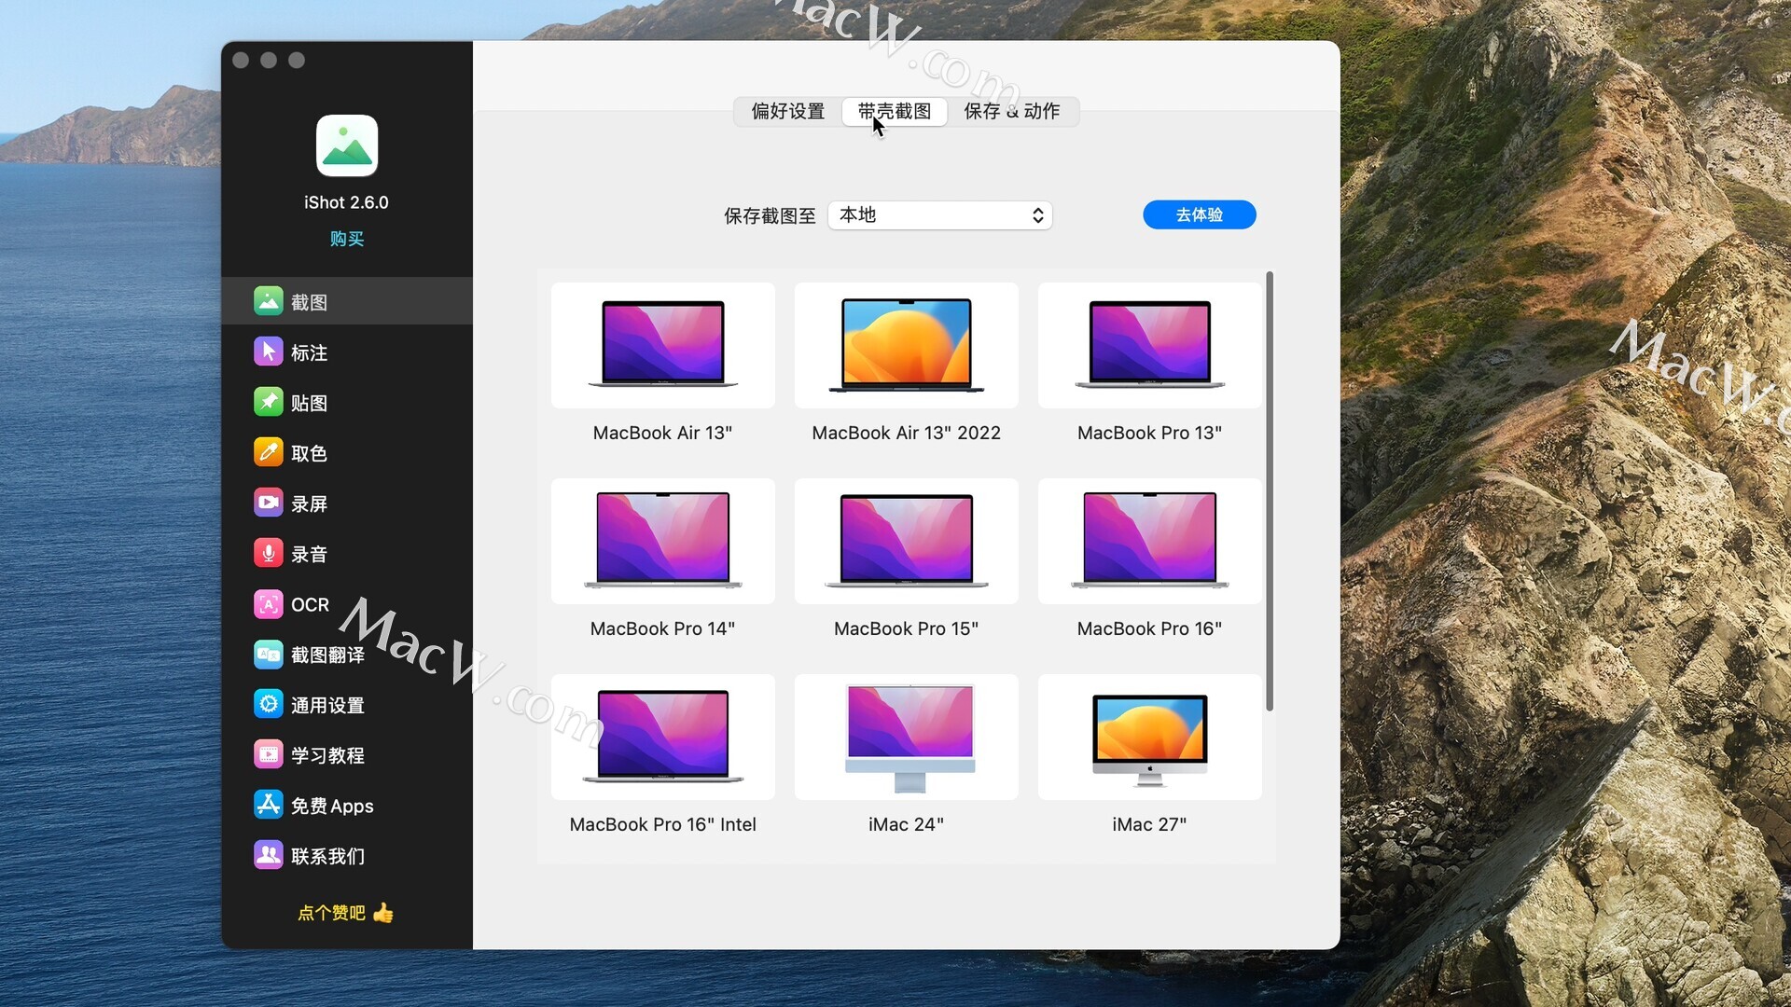Screen dimensions: 1791x1007
Task: Select the MacBook Pro 14" device frame thumbnail
Action: coord(663,541)
